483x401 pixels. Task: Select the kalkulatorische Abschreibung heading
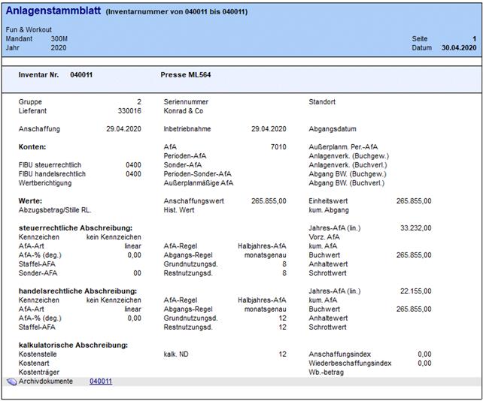pos(72,345)
